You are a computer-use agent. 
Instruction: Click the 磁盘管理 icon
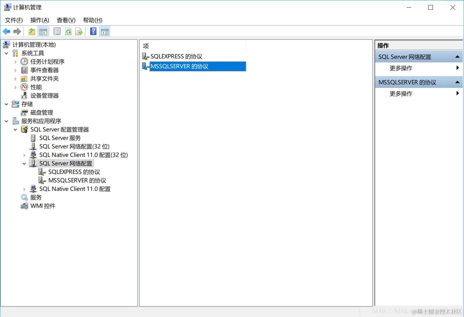click(24, 112)
